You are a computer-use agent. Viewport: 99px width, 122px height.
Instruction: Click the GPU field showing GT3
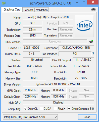(32, 23)
